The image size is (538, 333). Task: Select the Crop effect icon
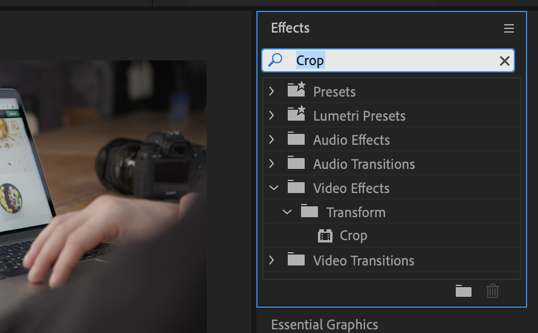coord(325,236)
